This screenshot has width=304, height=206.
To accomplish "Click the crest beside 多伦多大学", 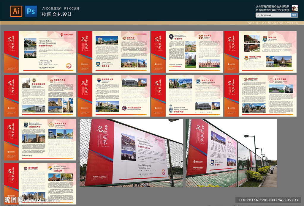I will [x=171, y=109].
